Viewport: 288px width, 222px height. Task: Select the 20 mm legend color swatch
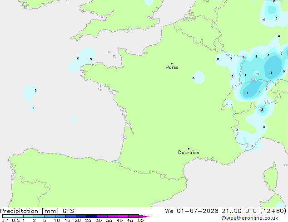81,216
